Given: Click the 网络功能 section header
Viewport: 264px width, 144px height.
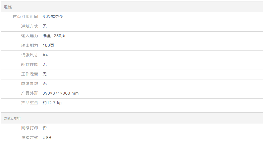Looking at the screenshot, I should coord(12,118).
